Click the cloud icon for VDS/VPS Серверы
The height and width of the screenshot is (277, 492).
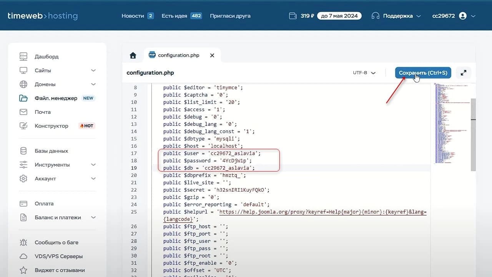[x=23, y=256]
